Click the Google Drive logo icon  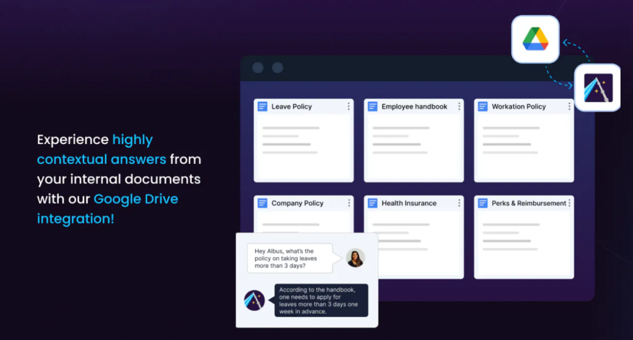point(535,39)
